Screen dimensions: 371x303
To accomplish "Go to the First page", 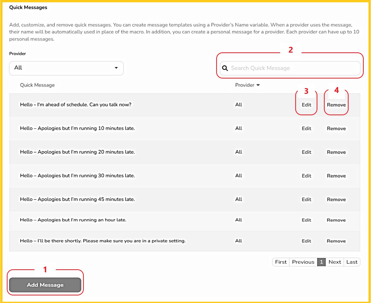I will (x=281, y=262).
